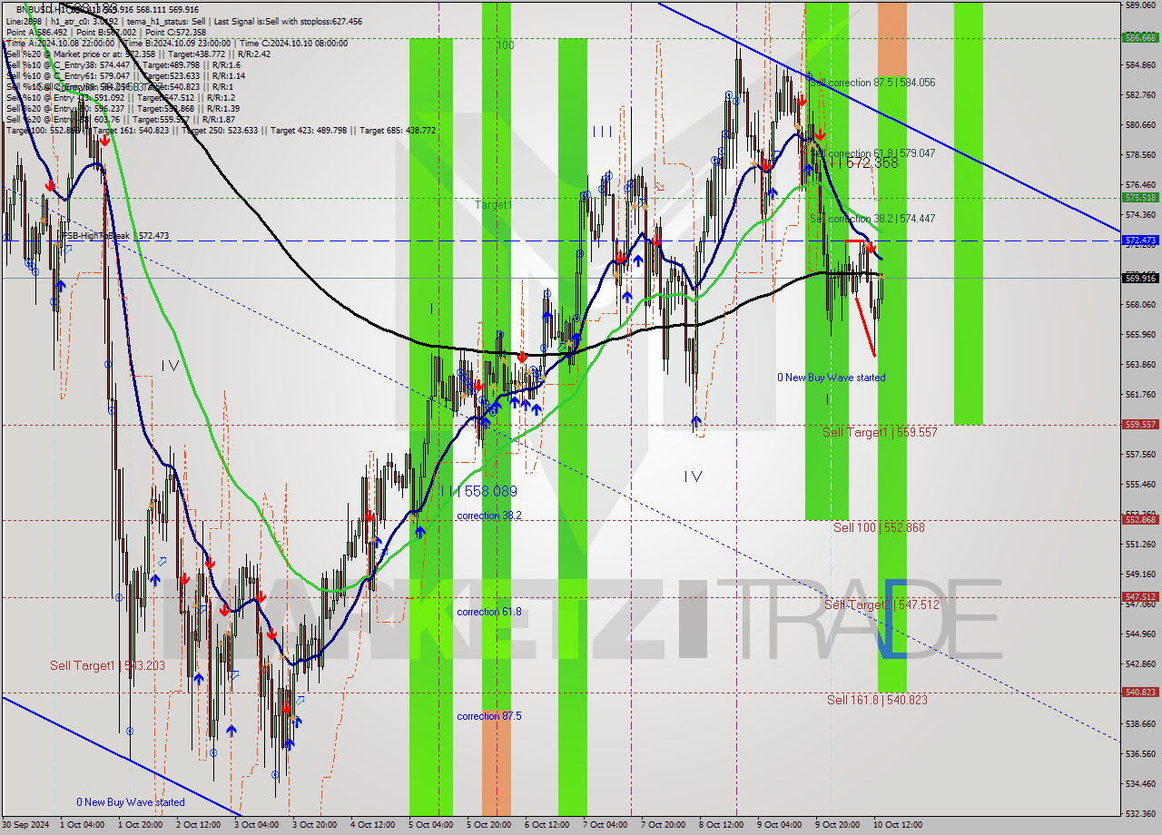The height and width of the screenshot is (835, 1162).
Task: Click the red 540.823 price tag
Action: coord(1140,692)
